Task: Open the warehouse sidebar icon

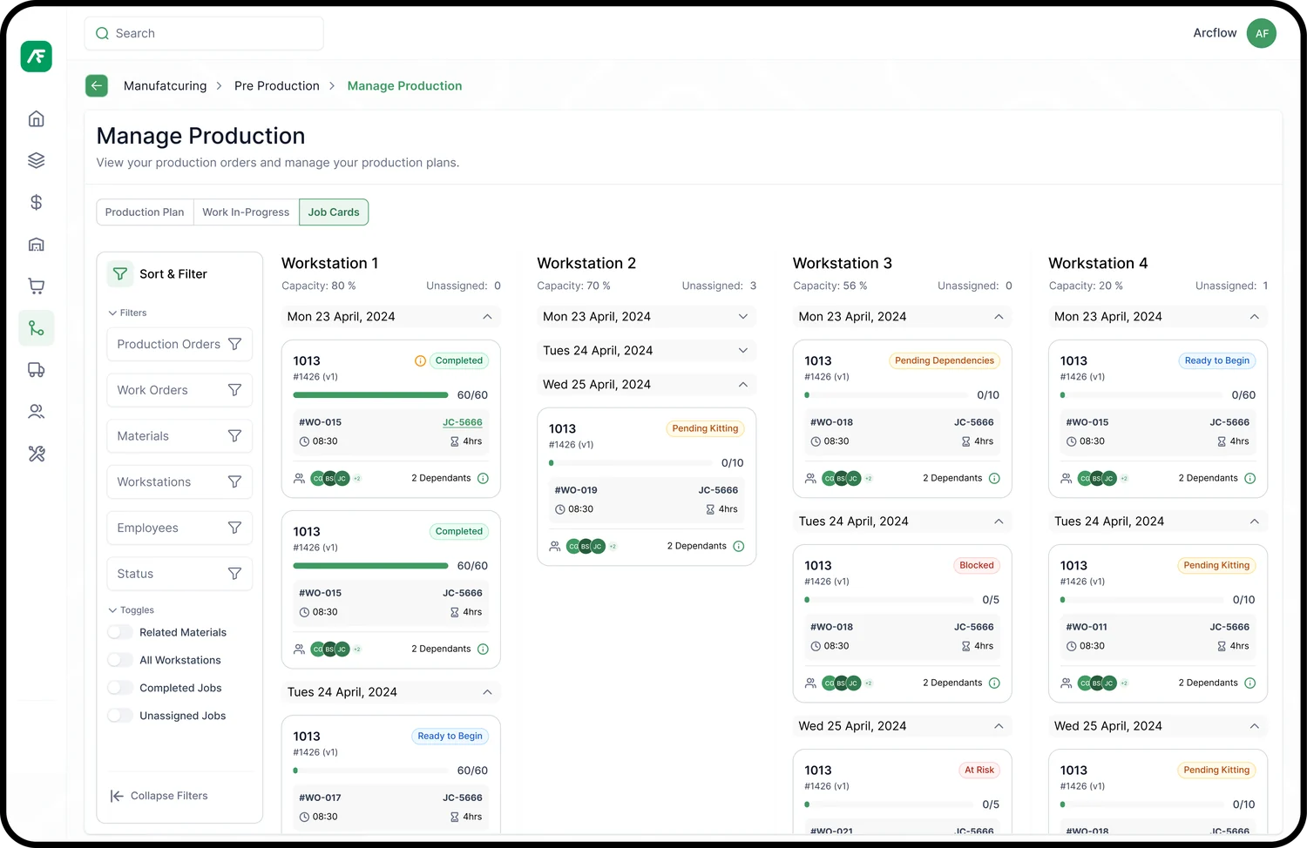Action: (x=36, y=245)
